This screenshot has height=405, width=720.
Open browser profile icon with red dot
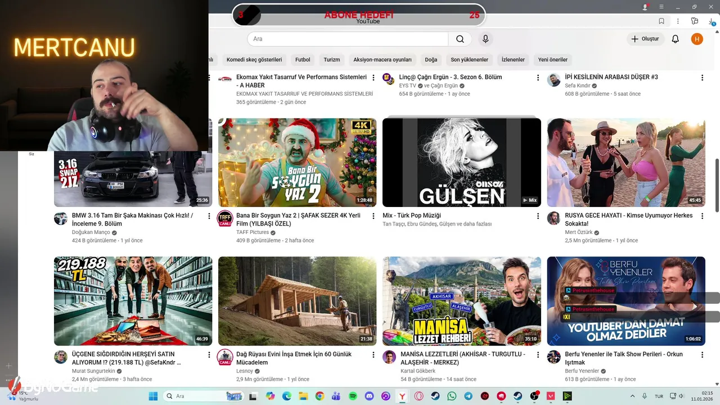click(x=645, y=7)
